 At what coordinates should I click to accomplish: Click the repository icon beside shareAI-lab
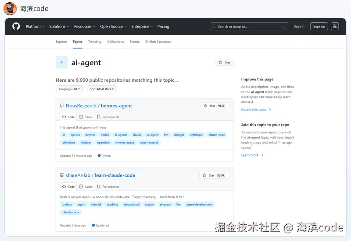62,175
